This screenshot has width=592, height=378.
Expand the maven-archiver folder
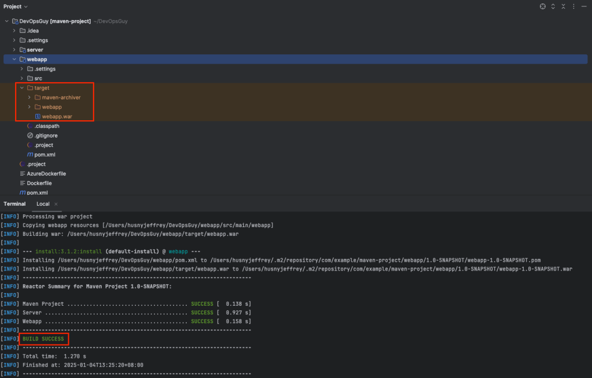(29, 98)
